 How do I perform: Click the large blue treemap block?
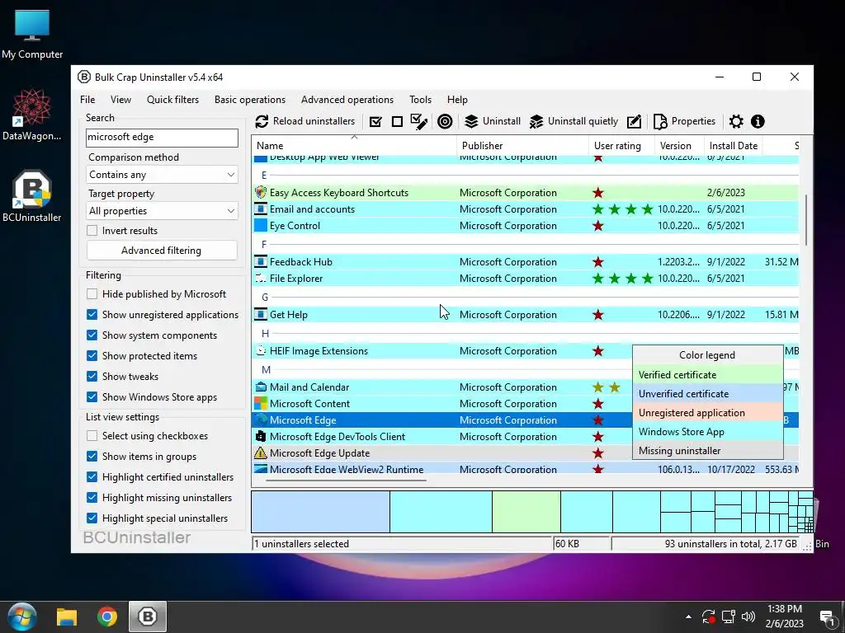click(321, 511)
